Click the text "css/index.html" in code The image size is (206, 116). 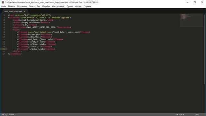pyautogui.click(x=36, y=44)
